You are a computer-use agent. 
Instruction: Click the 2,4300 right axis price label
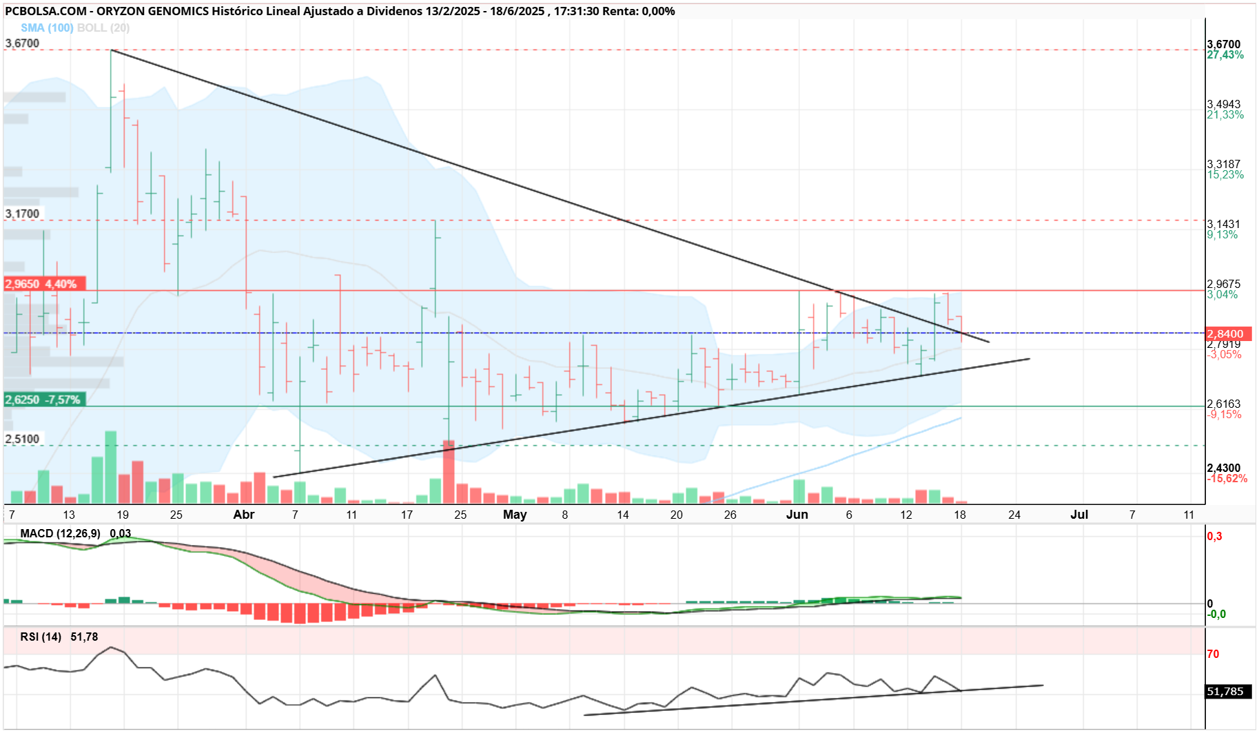[x=1223, y=468]
